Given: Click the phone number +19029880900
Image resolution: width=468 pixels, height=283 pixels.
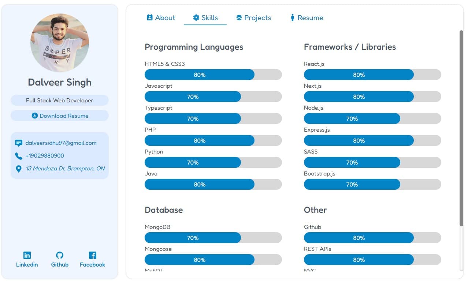Looking at the screenshot, I should point(45,156).
